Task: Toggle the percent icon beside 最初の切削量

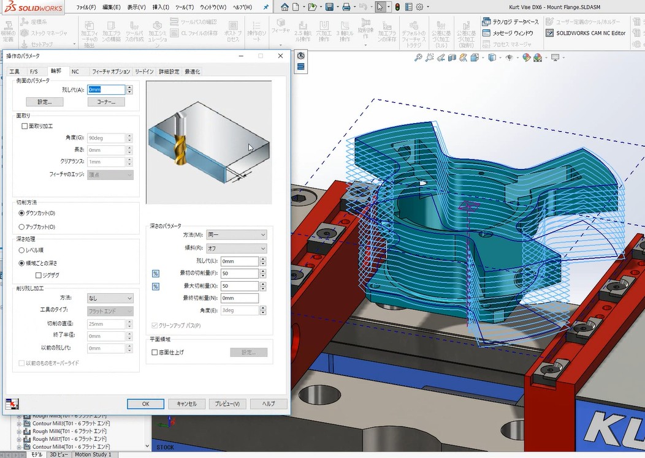Action: [x=156, y=274]
